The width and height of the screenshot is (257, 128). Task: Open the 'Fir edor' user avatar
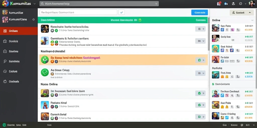[216, 59]
